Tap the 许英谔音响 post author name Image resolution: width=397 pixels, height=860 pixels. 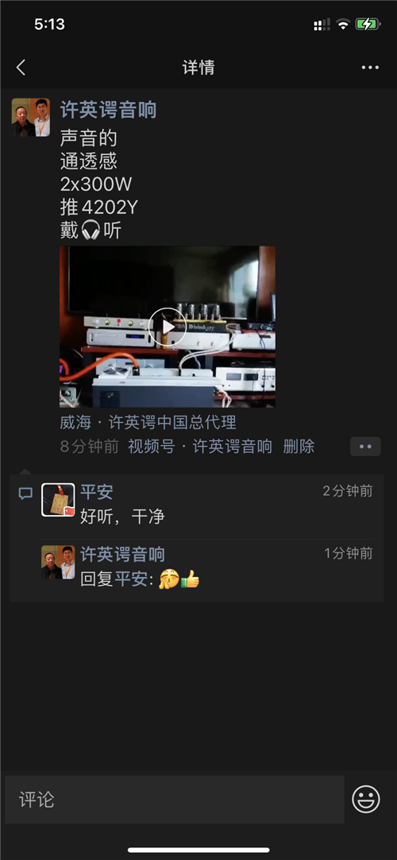point(109,110)
